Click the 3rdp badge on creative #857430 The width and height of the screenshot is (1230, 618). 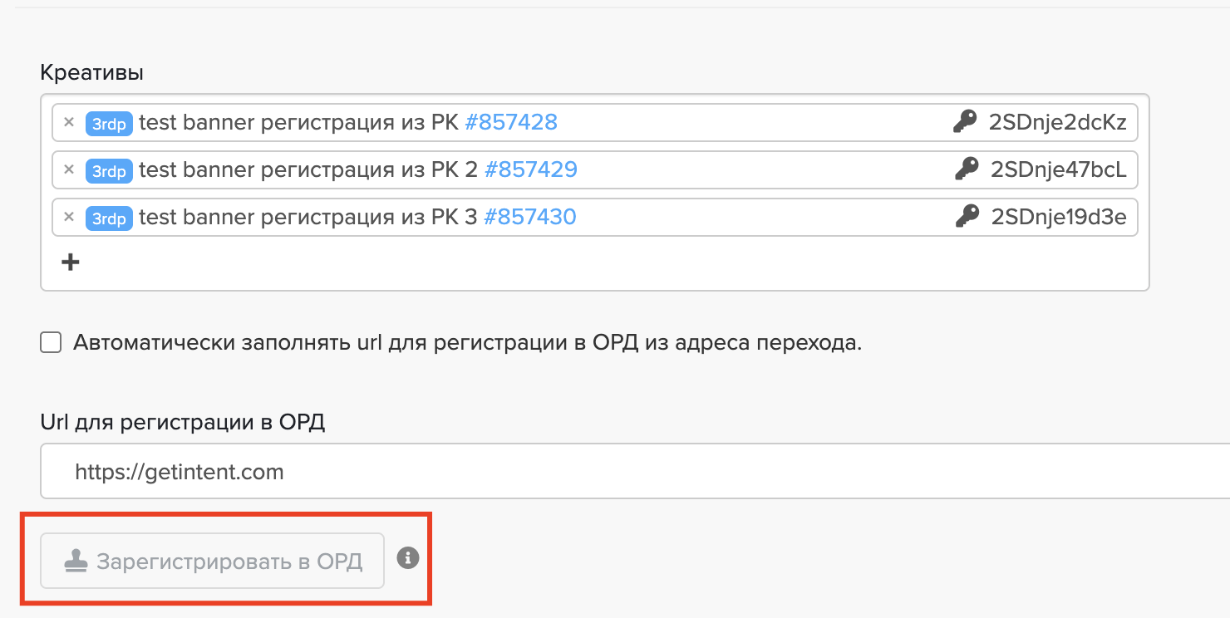pos(109,218)
